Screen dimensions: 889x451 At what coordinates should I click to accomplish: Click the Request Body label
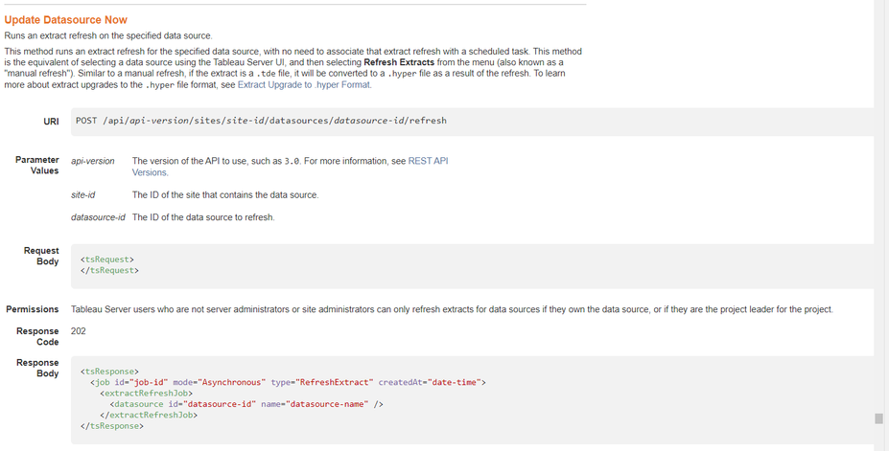(x=41, y=257)
